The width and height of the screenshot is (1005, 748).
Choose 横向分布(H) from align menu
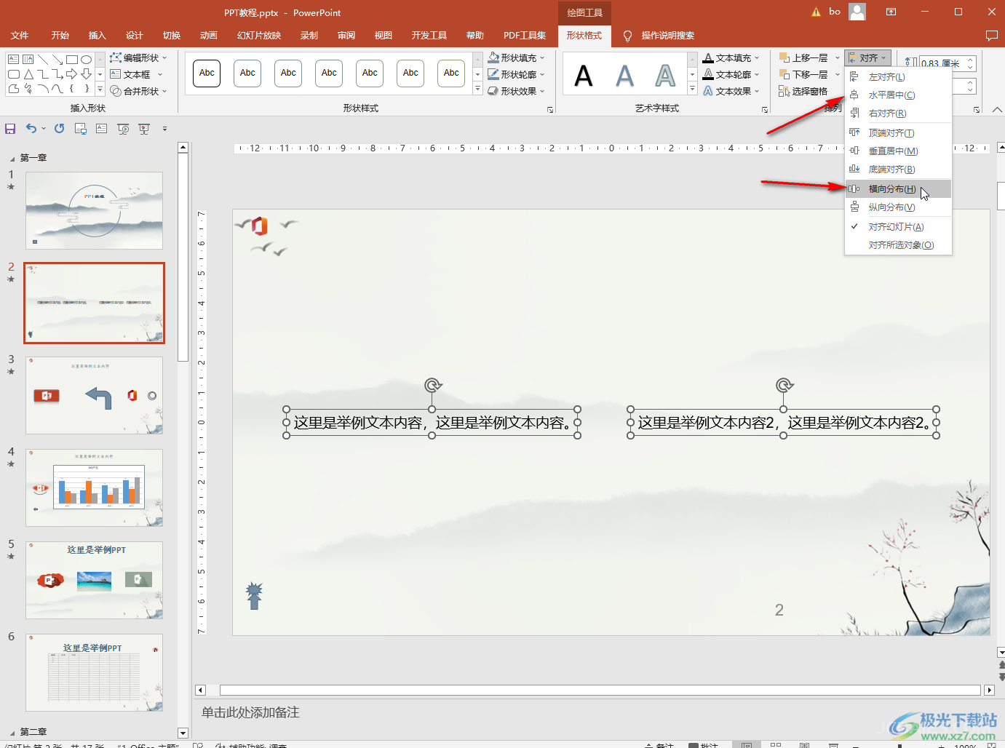tap(898, 189)
